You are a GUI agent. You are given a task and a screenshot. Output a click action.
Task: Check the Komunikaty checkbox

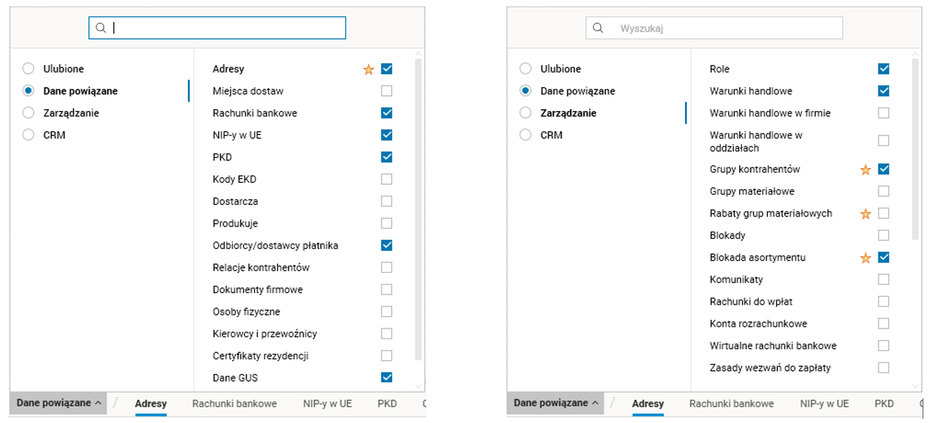(884, 279)
